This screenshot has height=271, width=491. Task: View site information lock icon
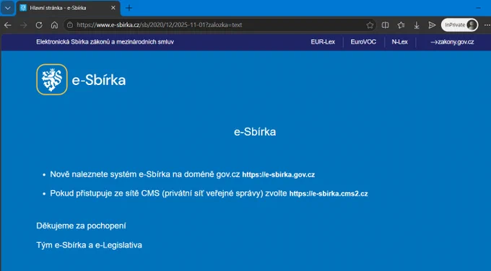coord(70,25)
